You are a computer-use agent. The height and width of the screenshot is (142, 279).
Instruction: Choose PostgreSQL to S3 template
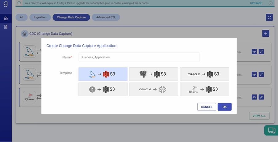click(153, 74)
